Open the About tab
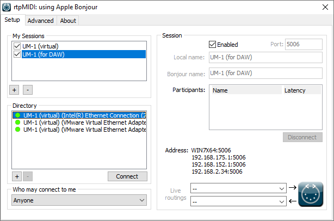The height and width of the screenshot is (221, 334). (x=68, y=21)
